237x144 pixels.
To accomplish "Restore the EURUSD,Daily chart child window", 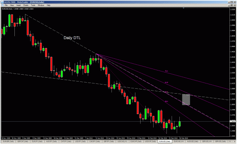I will 232,5.
